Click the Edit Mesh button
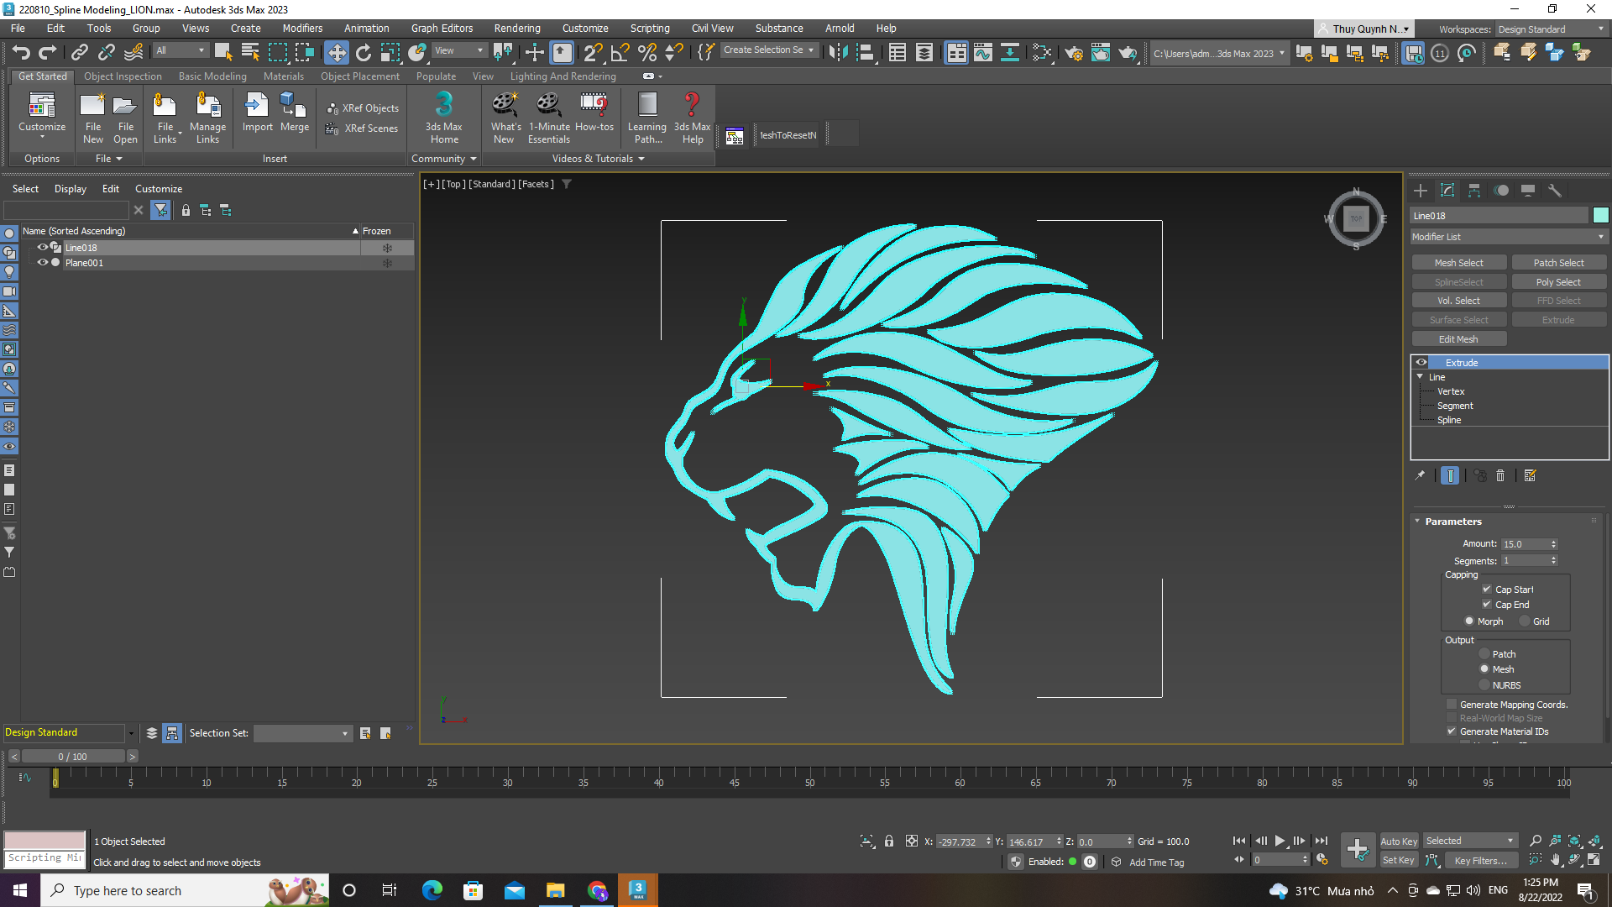 1458,338
